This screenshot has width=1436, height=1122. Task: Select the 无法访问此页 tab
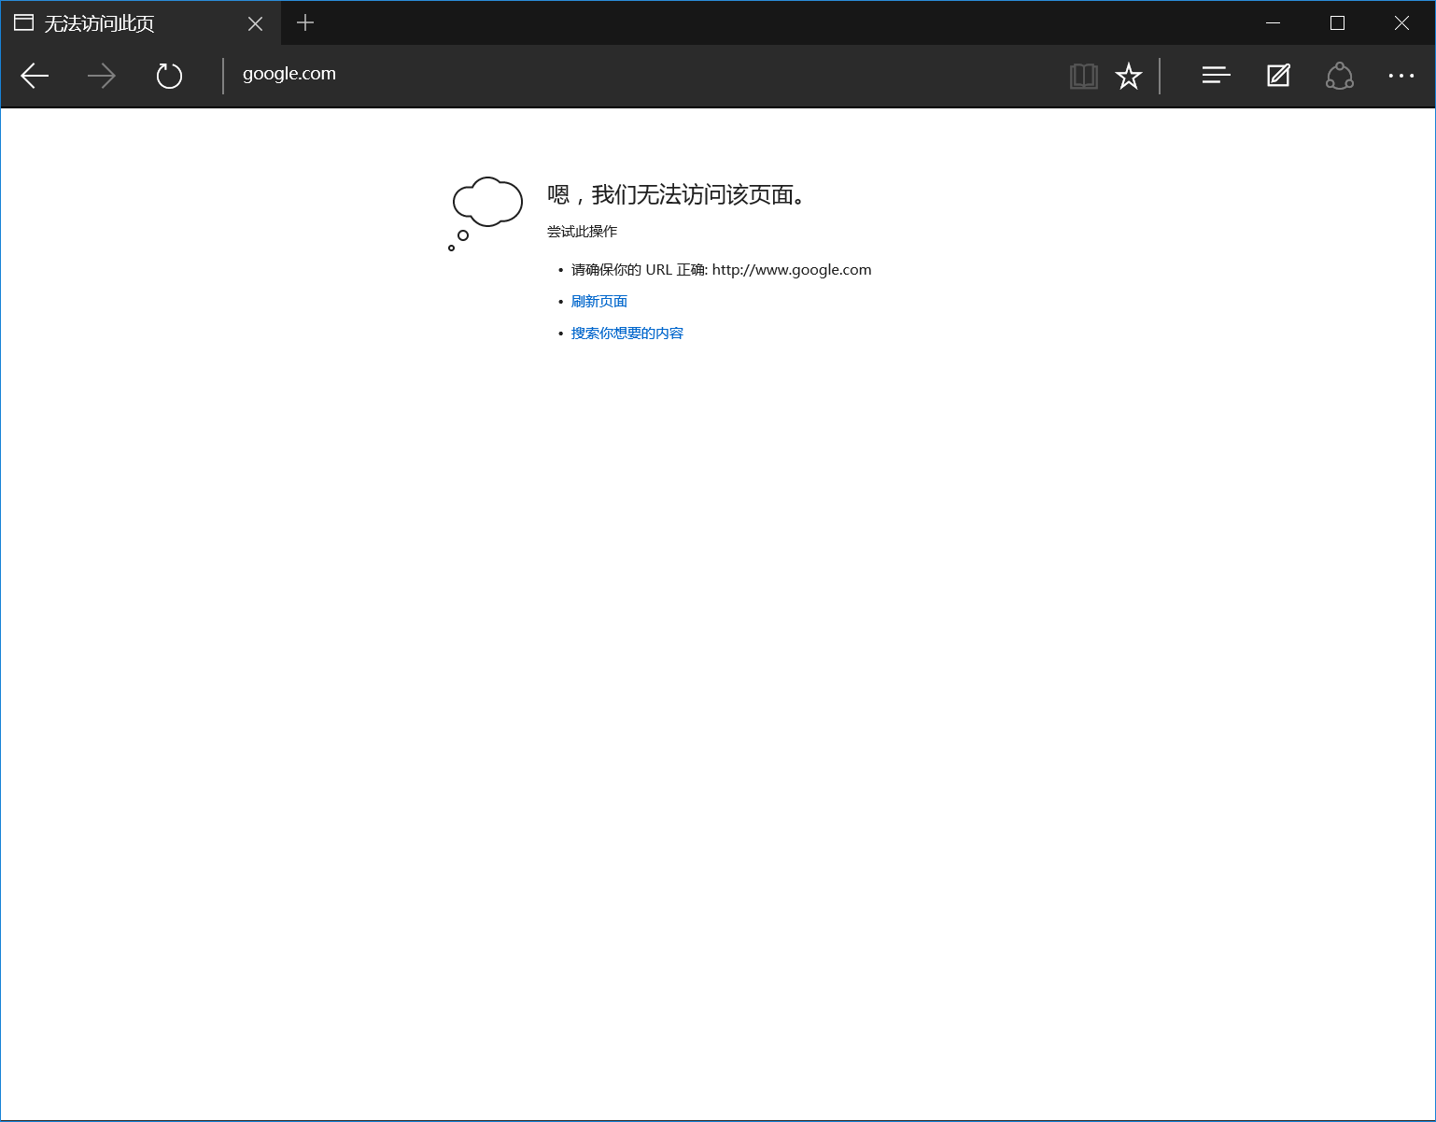point(140,23)
